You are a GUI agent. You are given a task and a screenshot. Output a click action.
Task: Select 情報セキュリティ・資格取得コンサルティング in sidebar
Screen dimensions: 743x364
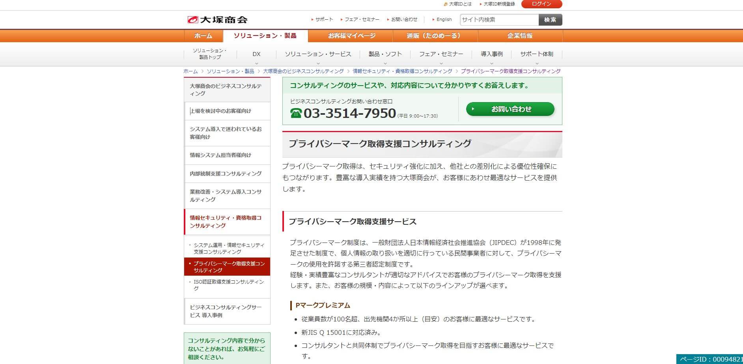click(x=227, y=222)
